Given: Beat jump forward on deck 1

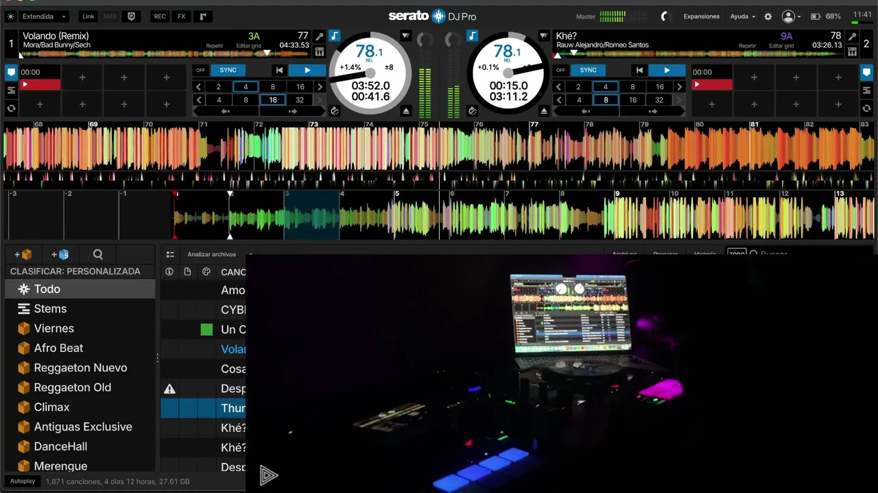Looking at the screenshot, I should tap(293, 111).
